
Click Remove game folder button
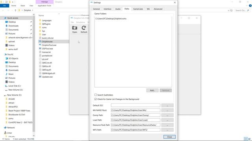point(166,90)
